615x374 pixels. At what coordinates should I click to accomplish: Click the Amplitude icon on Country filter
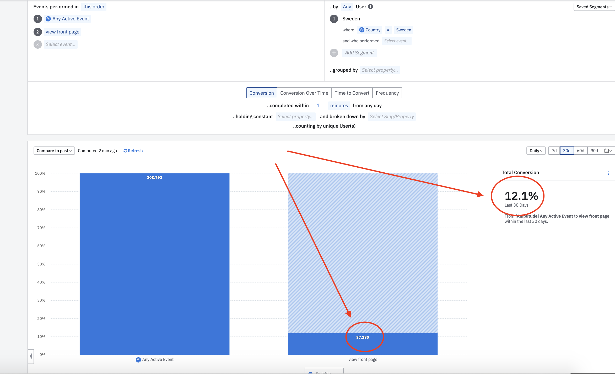(x=362, y=30)
